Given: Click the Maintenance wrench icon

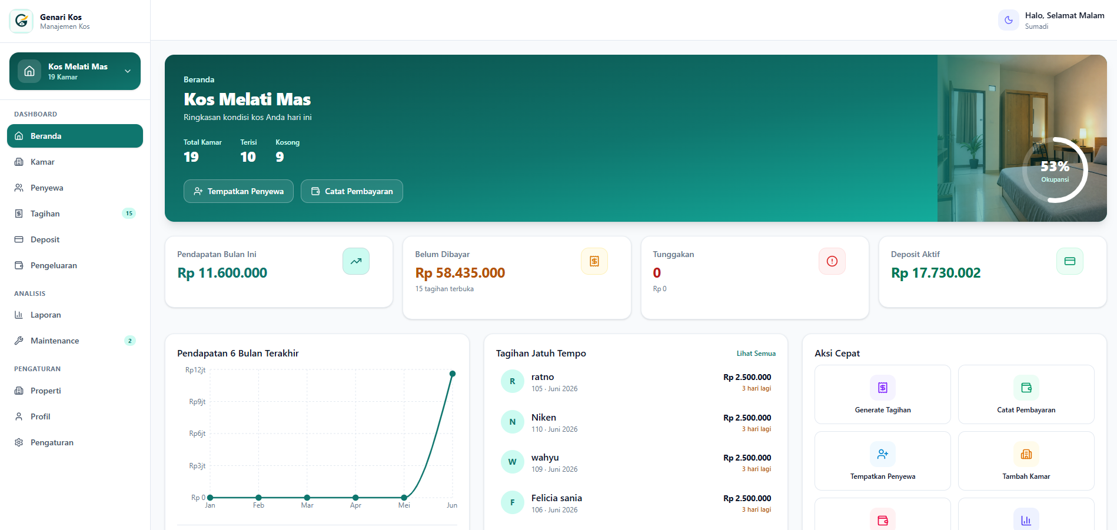Looking at the screenshot, I should [19, 341].
